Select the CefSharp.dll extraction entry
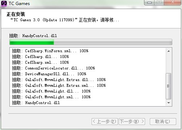The image size is (182, 130). (x=41, y=57)
